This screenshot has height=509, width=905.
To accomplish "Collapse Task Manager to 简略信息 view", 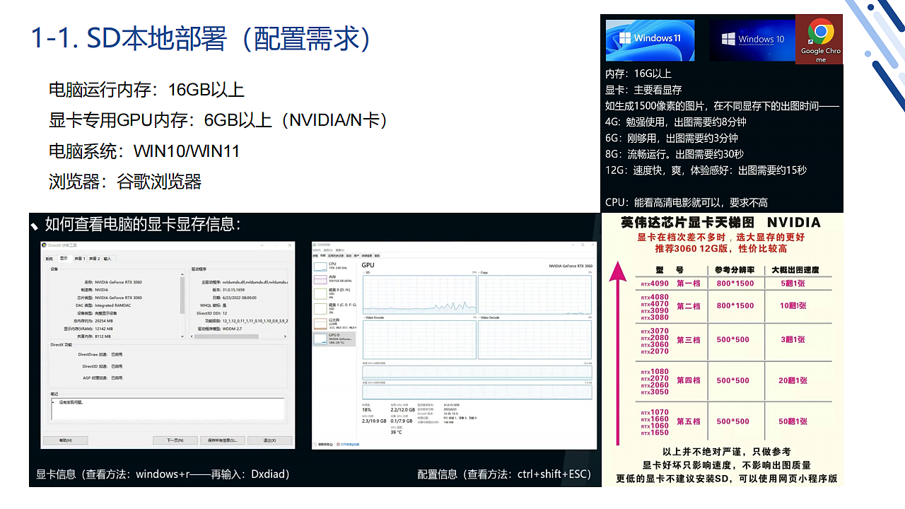I will point(325,444).
